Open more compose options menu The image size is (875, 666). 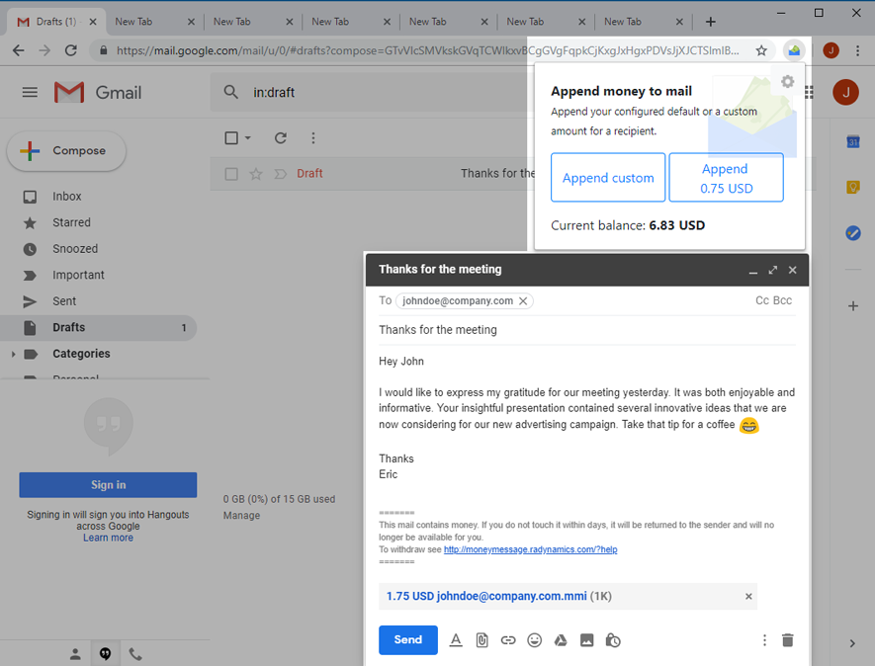pos(764,640)
